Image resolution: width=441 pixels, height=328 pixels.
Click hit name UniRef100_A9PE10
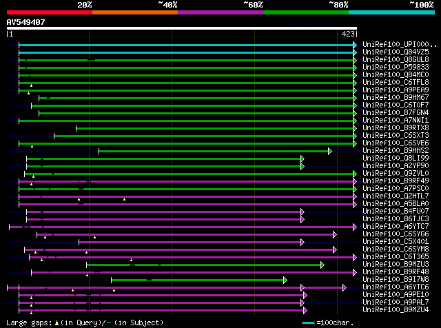pos(396,295)
